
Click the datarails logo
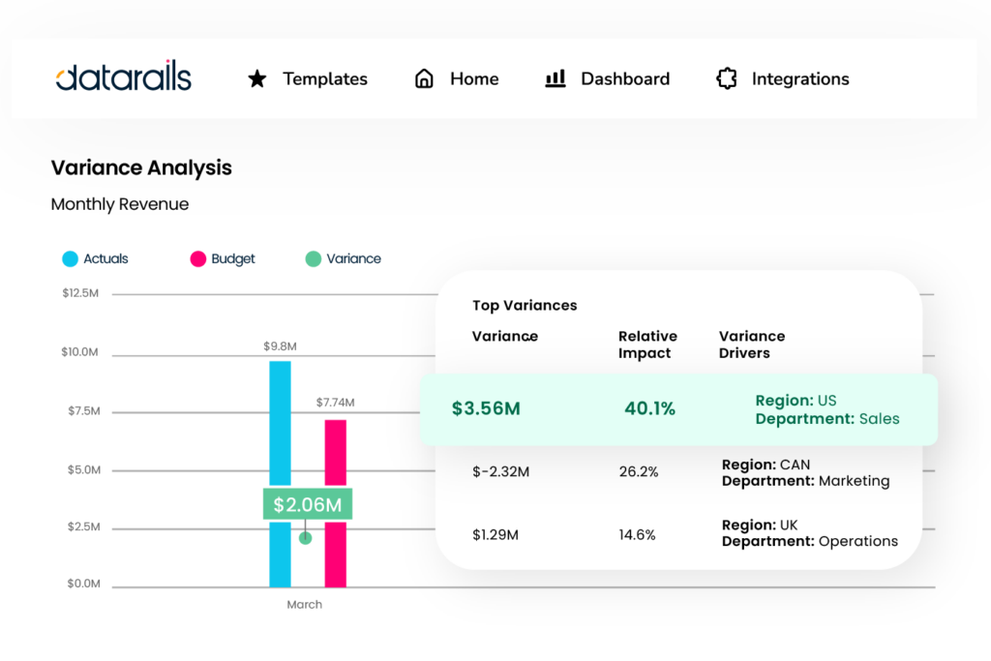(x=123, y=76)
